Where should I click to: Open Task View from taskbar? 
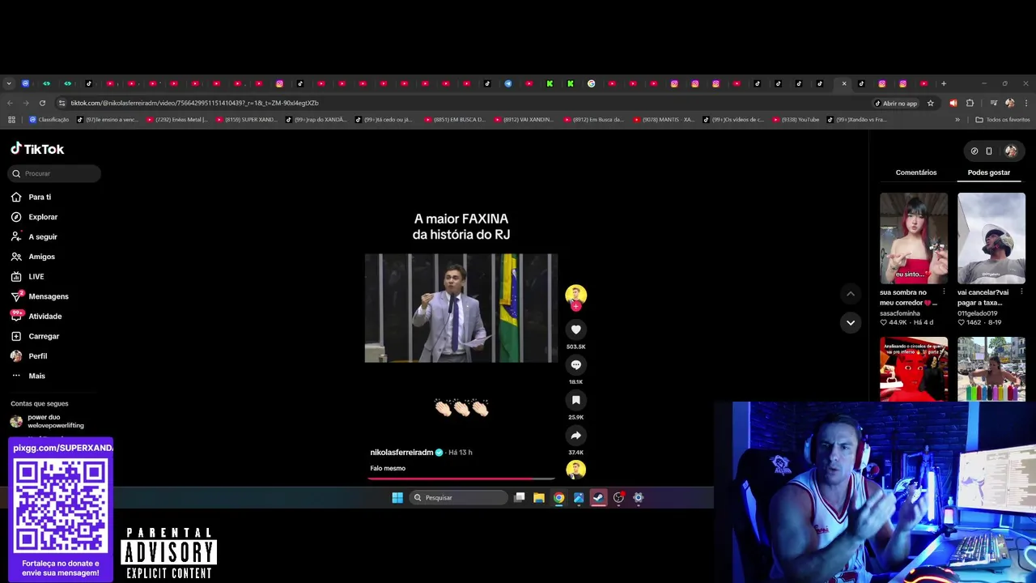coord(520,498)
